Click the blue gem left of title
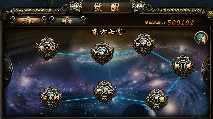213x119 pixels. (x=75, y=7)
